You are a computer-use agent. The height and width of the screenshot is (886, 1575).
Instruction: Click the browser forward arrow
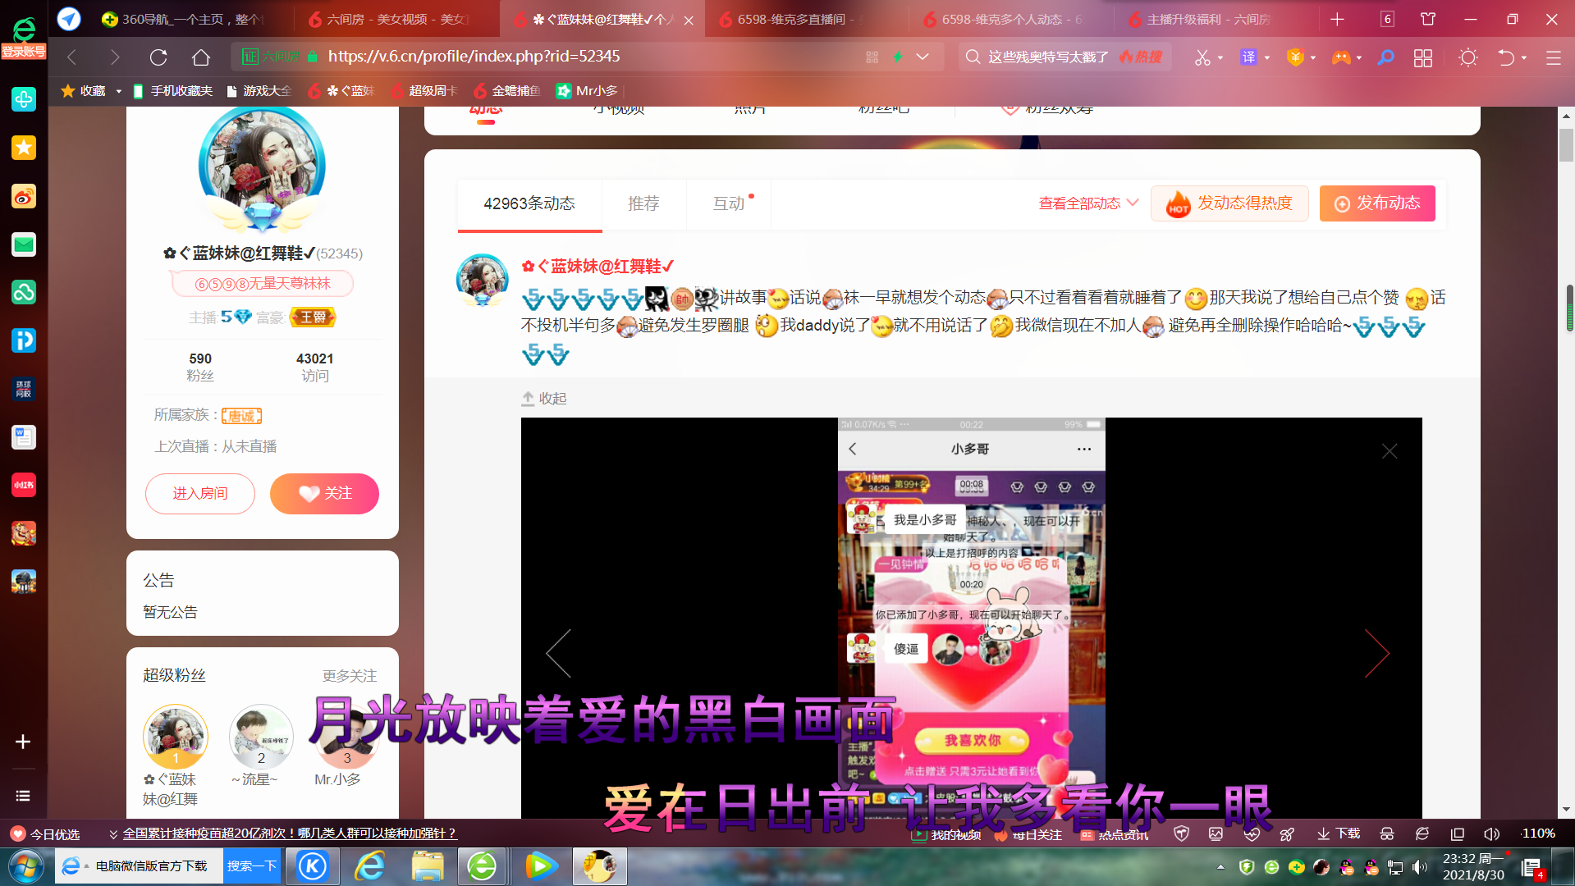pyautogui.click(x=115, y=57)
